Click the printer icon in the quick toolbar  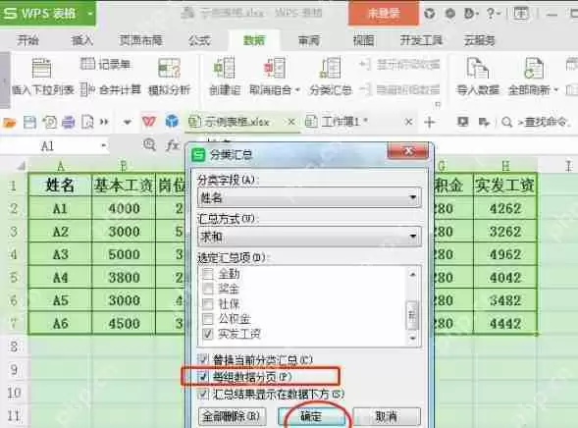pos(68,122)
